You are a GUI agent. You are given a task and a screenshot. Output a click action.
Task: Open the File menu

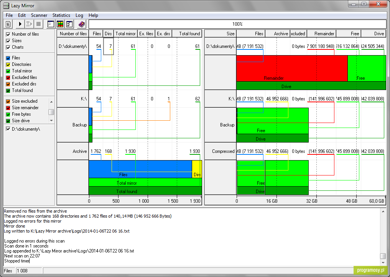click(x=9, y=15)
